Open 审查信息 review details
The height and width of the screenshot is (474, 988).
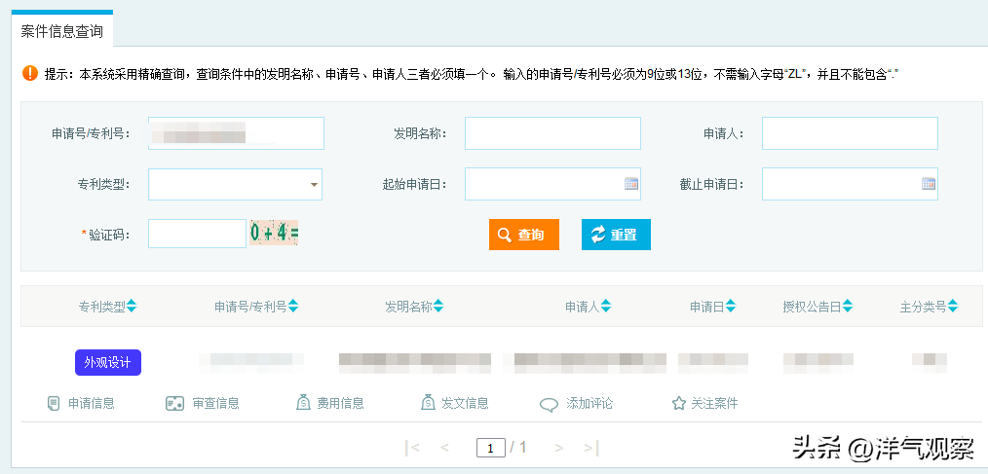(x=203, y=403)
